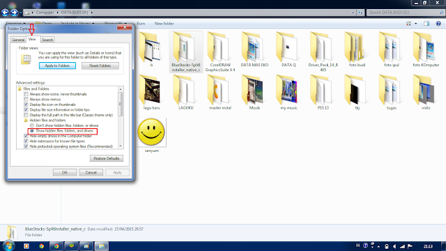
Task: Toggle Display file size information in tips
Action: (x=26, y=110)
